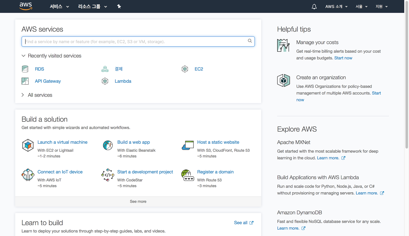Click the 'With Route 53' text

click(209, 180)
